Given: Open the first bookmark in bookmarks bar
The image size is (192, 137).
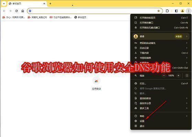Looking at the screenshot, I should coord(13,18).
